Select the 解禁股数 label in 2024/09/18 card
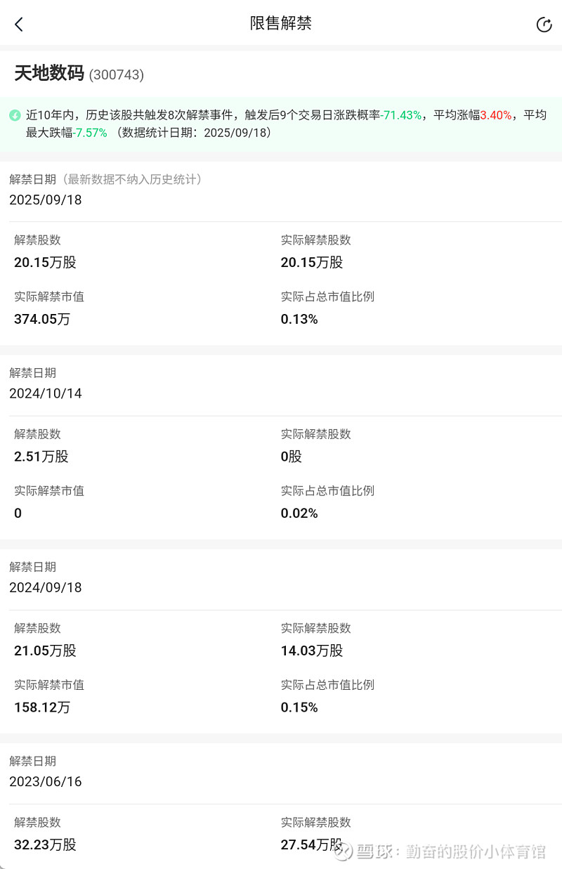This screenshot has width=562, height=869. pyautogui.click(x=37, y=628)
